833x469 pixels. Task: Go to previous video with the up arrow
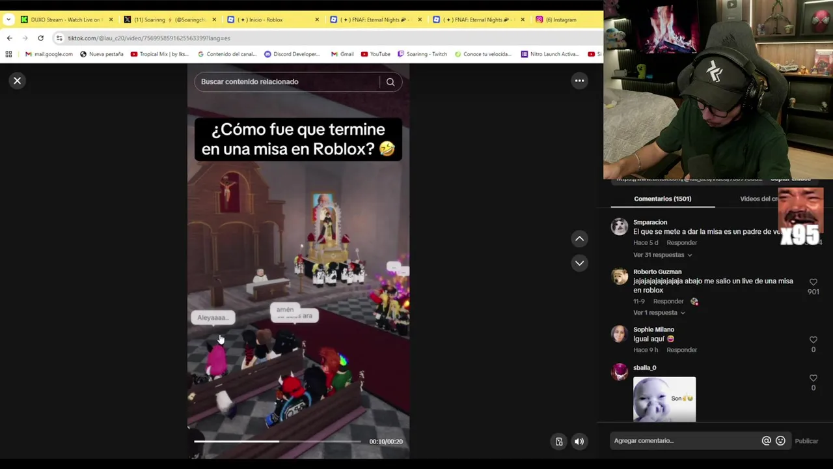579,239
